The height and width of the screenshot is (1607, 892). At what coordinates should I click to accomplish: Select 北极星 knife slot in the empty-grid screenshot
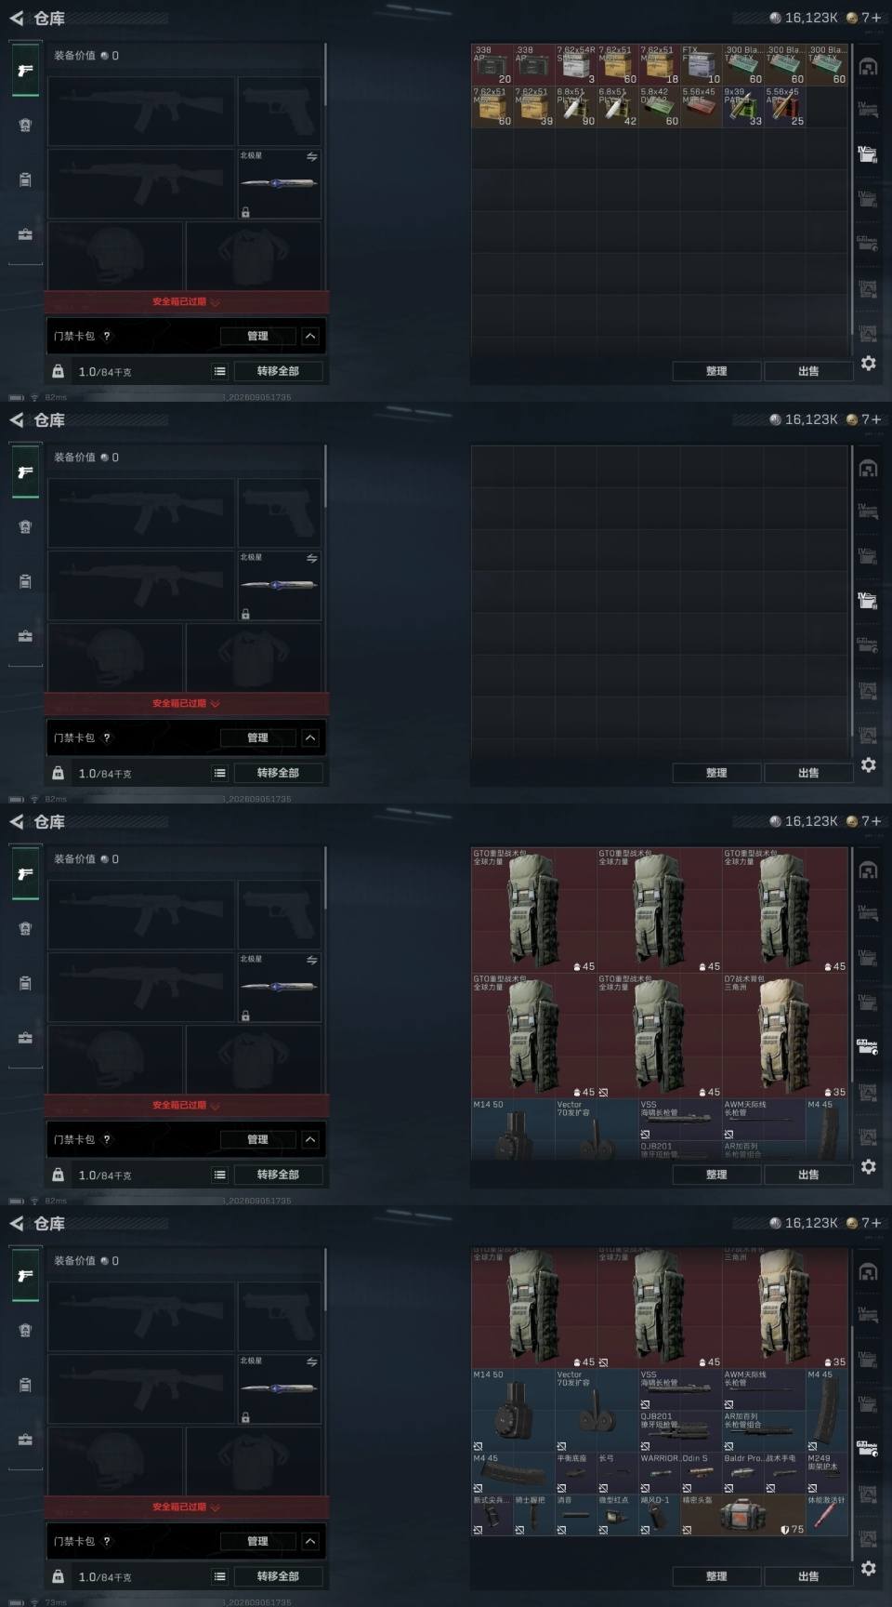[279, 585]
